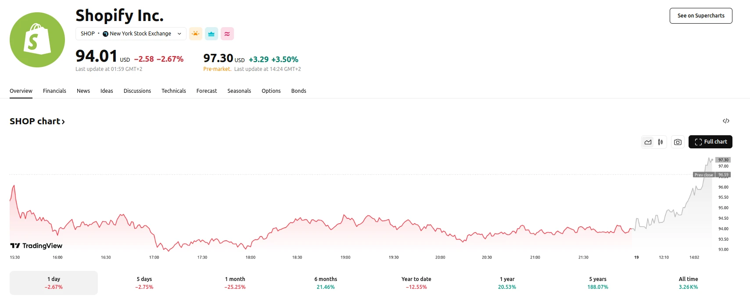Take a chart snapshot with camera icon
This screenshot has width=750, height=302.
[678, 142]
